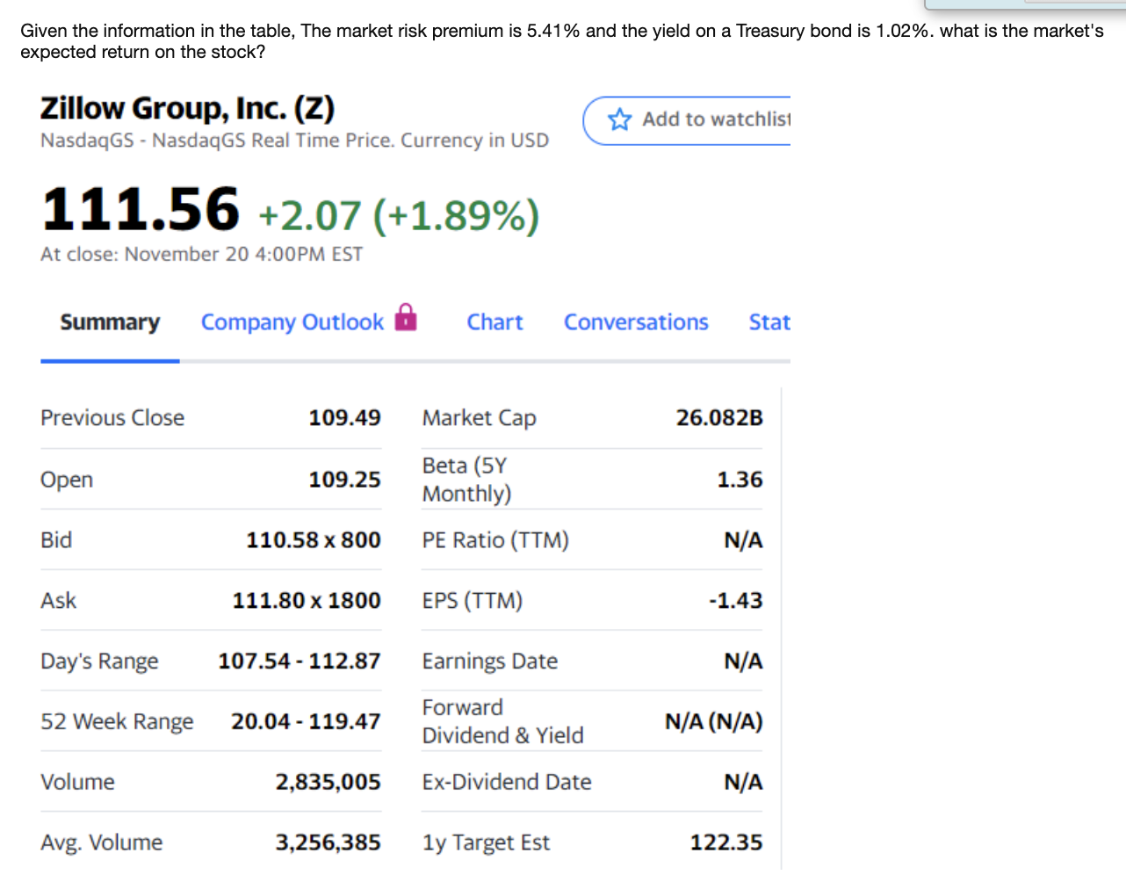The width and height of the screenshot is (1126, 882).
Task: Click the Open value 109.25
Action: pyautogui.click(x=344, y=480)
